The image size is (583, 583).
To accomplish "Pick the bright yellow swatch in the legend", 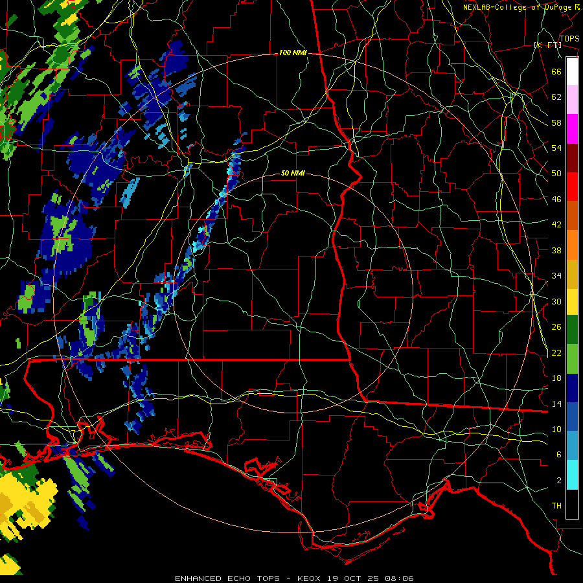I will pos(572,302).
